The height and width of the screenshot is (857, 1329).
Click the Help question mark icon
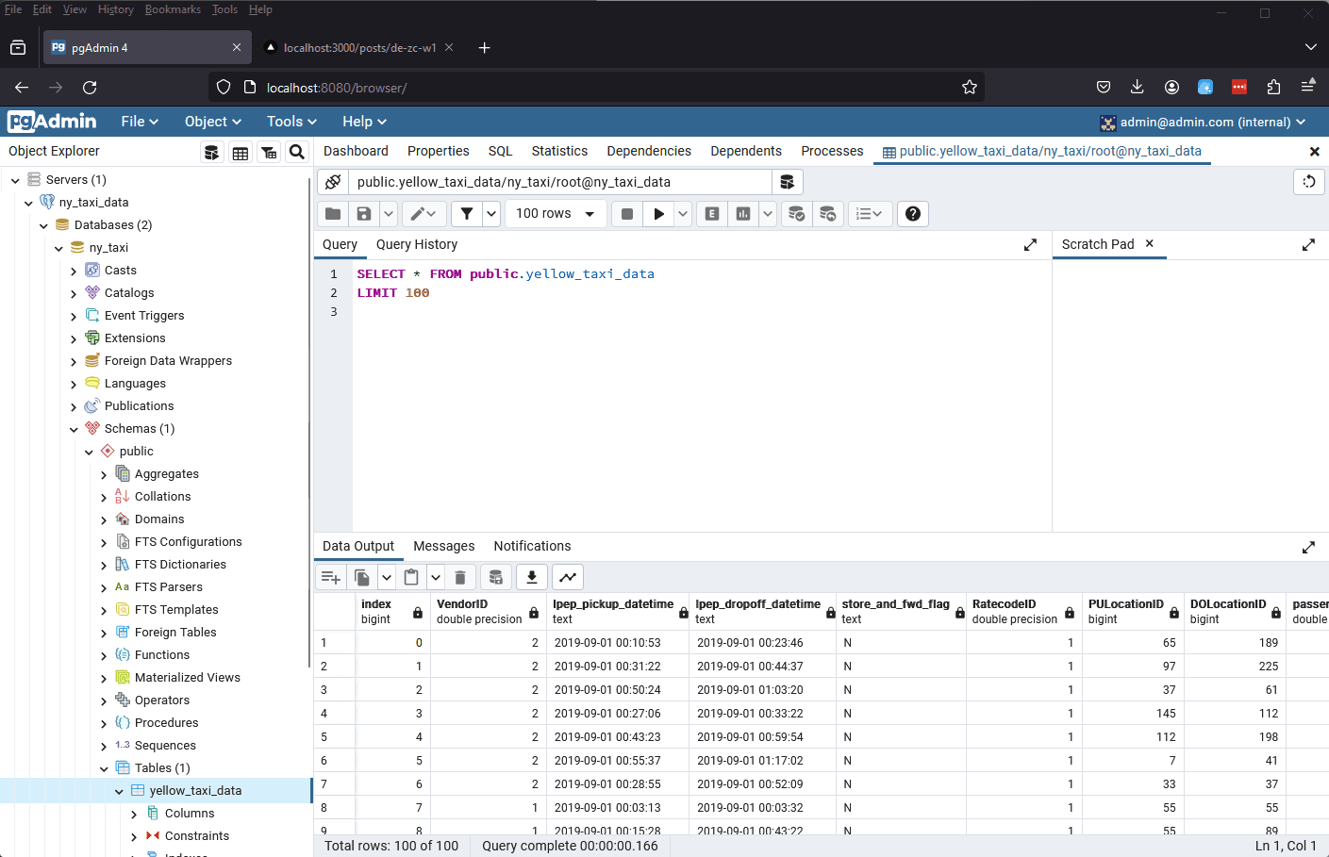click(x=913, y=214)
